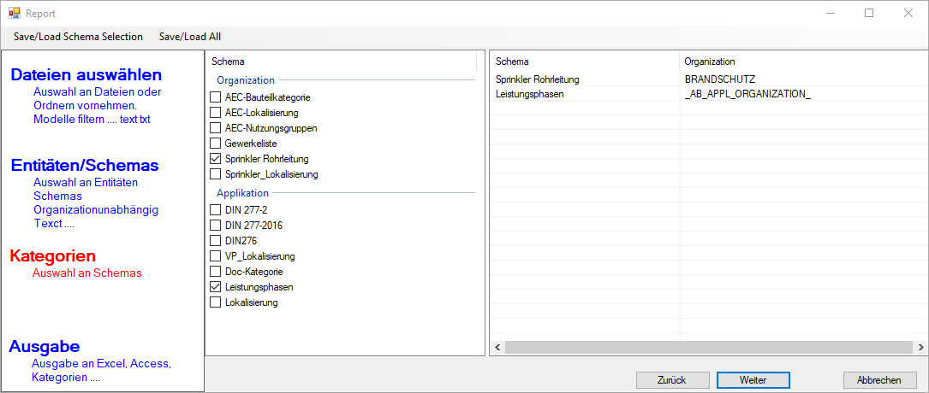Open the Save/Load Schema Selection menu

[78, 37]
